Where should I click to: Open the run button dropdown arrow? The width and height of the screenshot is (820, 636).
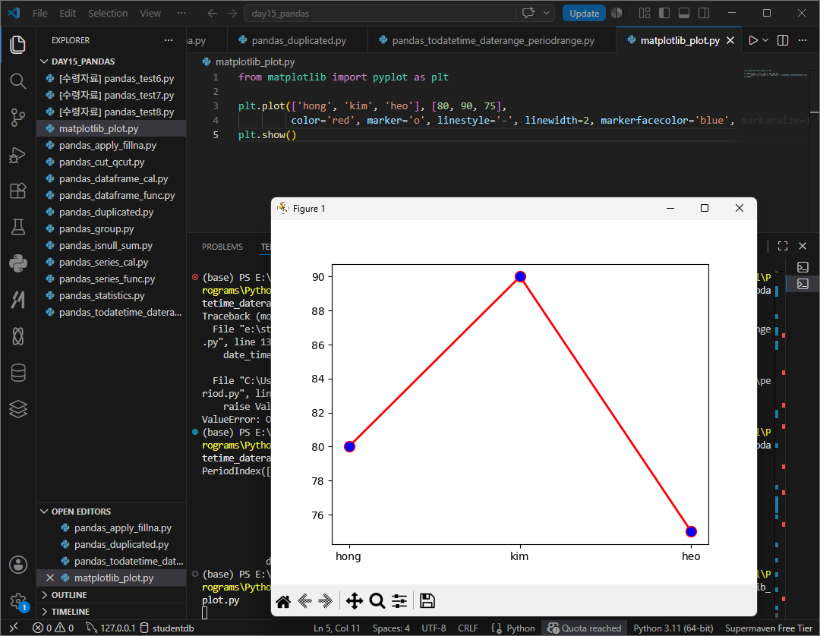coord(765,40)
